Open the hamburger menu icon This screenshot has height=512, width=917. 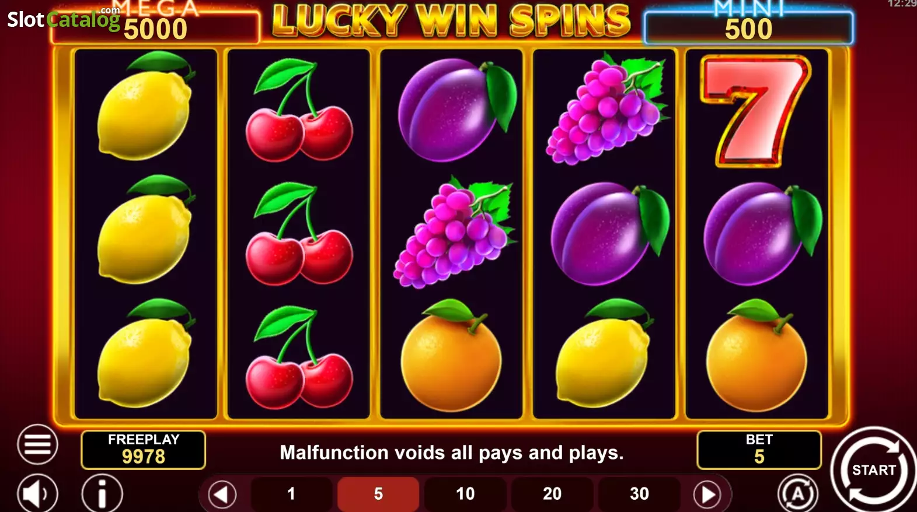(x=37, y=444)
